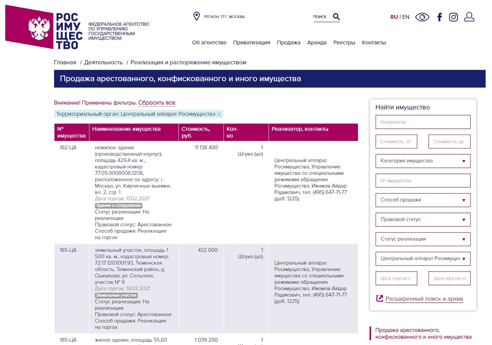Image resolution: width=492 pixels, height=345 pixels.
Task: Expand Способ продажи dropdown
Action: tap(423, 200)
